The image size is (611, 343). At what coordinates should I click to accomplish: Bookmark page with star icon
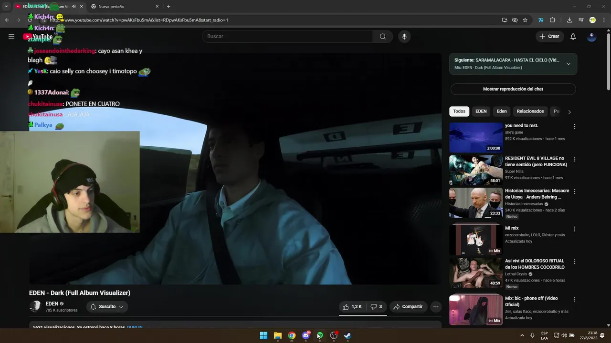pos(525,20)
